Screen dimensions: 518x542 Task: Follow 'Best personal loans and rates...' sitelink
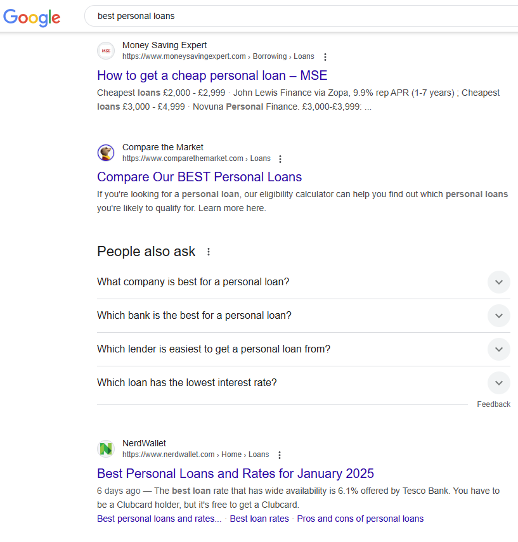(159, 519)
